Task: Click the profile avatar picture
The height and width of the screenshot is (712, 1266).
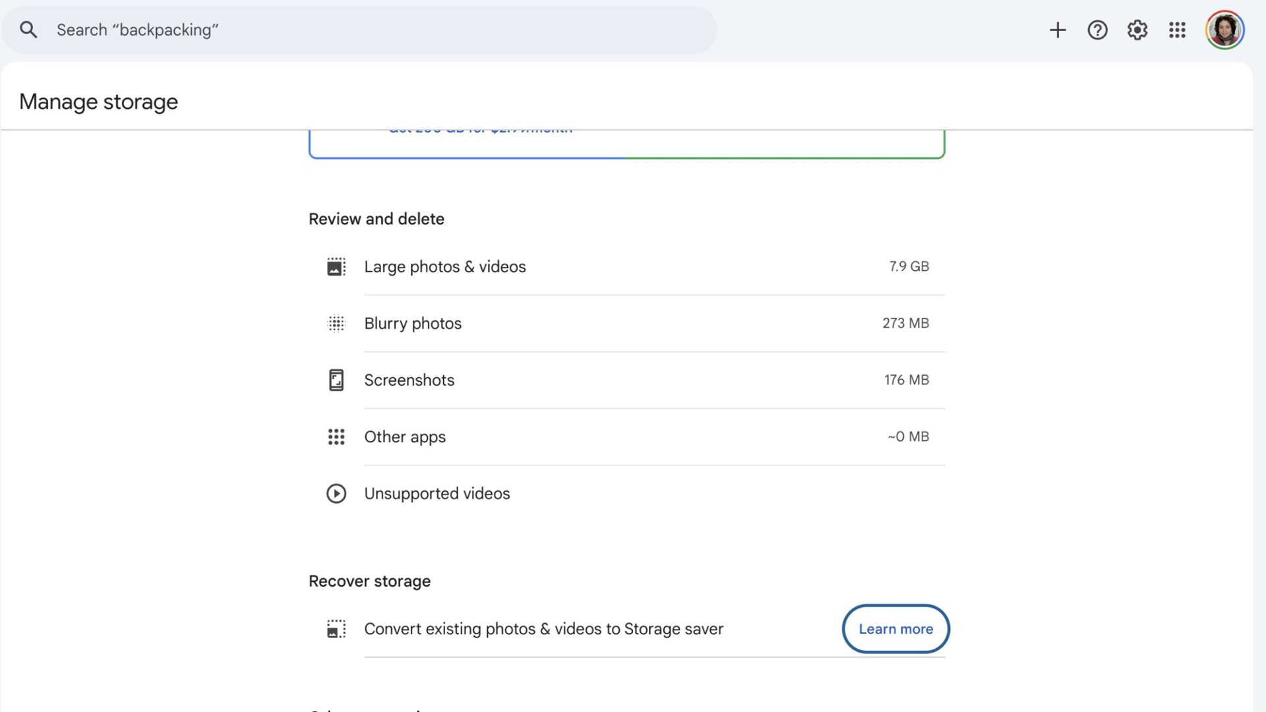Action: pyautogui.click(x=1224, y=30)
